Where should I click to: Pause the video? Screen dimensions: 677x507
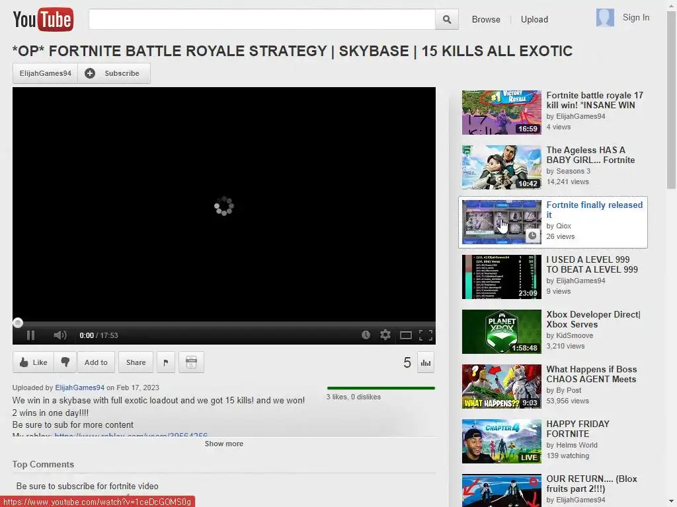tap(30, 335)
